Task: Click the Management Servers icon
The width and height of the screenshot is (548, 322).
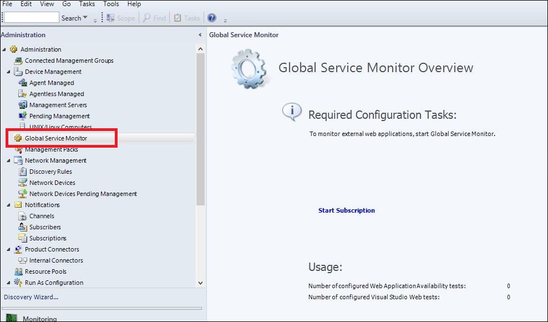Action: 22,105
